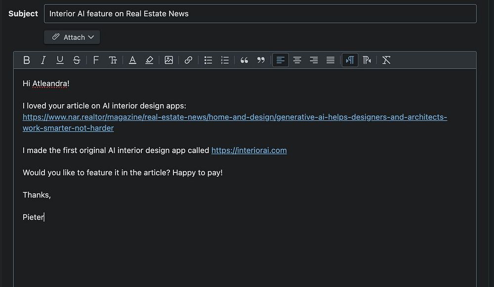Align text right
This screenshot has height=287, width=494.
(314, 60)
